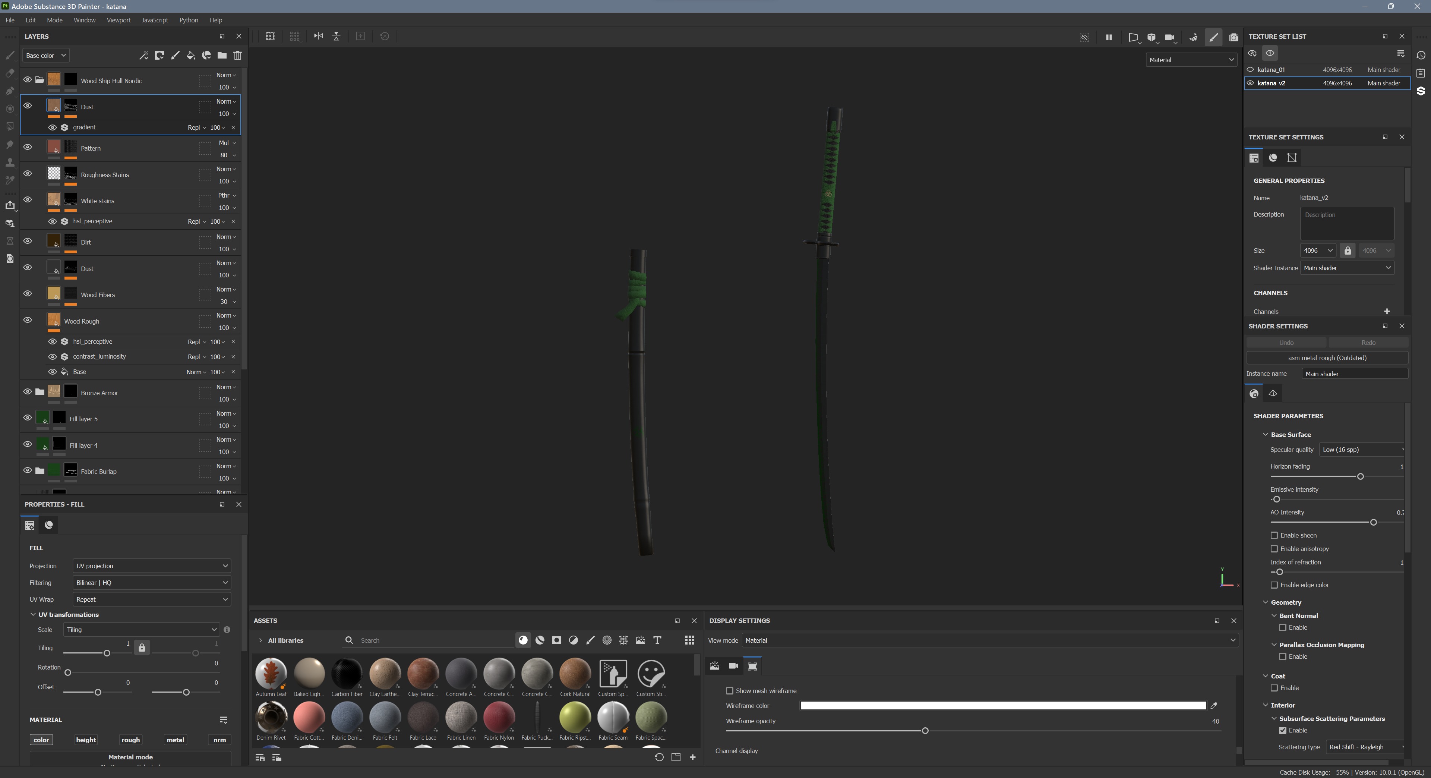Open the UV Wrap Repeat dropdown

click(x=152, y=599)
